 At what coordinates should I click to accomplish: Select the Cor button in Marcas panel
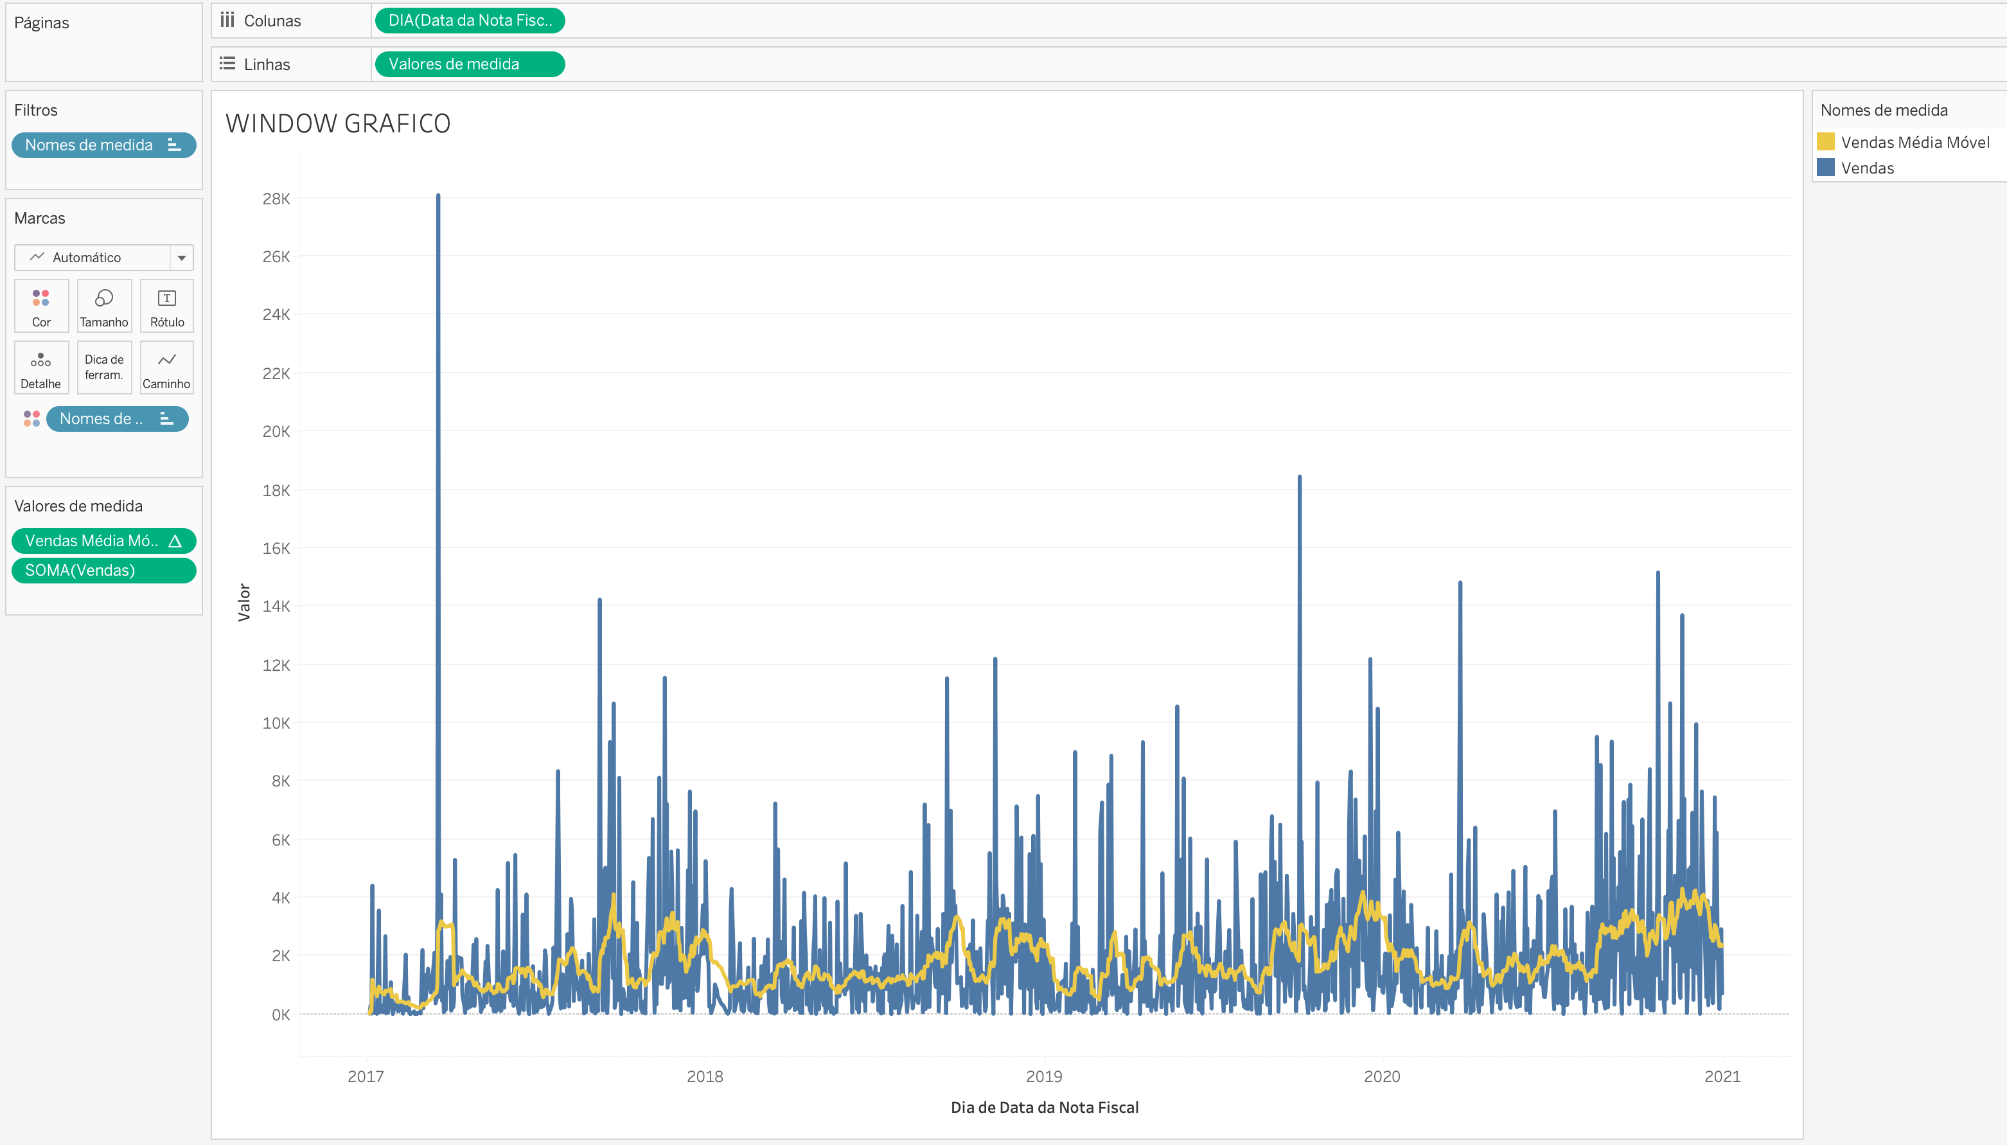40,306
